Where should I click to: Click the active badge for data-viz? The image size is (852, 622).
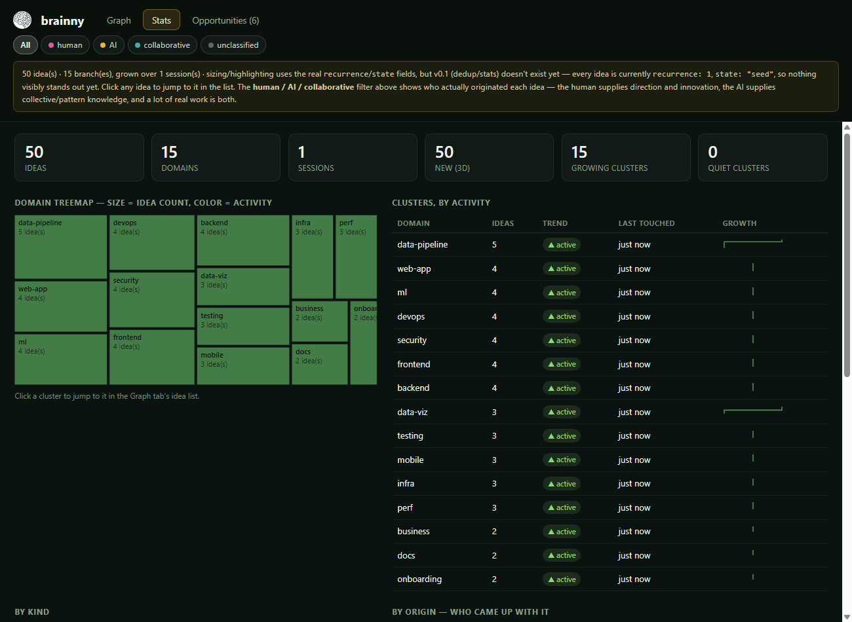[562, 412]
